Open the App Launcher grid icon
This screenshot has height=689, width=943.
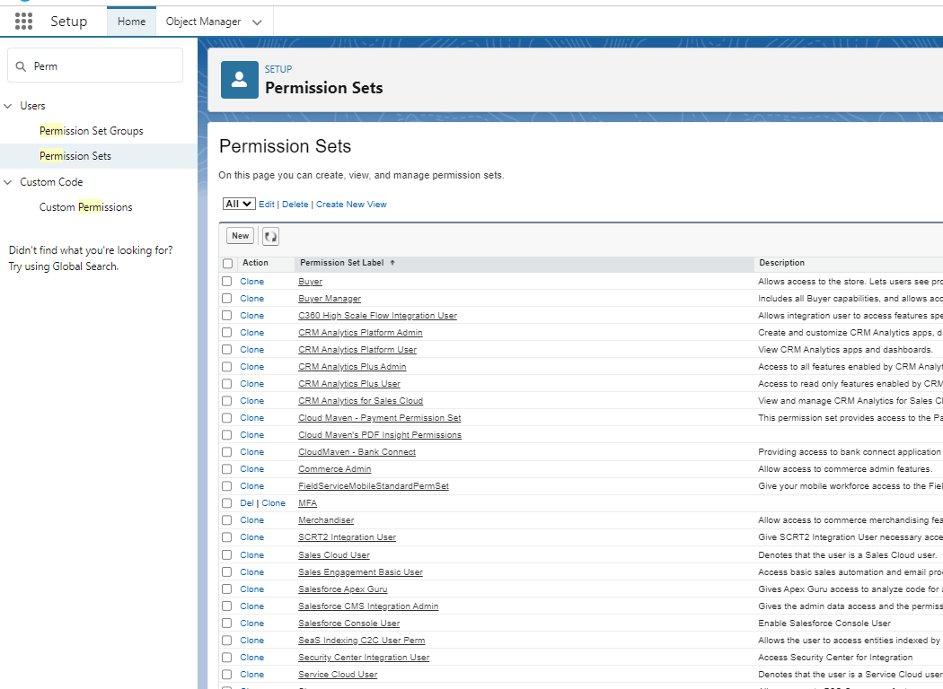(x=23, y=21)
